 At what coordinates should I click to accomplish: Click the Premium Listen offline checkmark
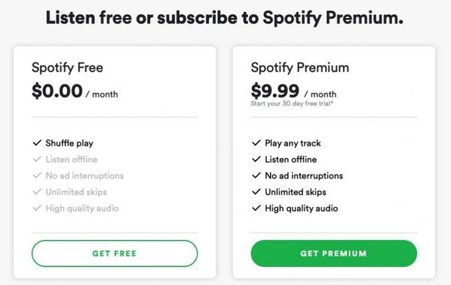pyautogui.click(x=255, y=160)
